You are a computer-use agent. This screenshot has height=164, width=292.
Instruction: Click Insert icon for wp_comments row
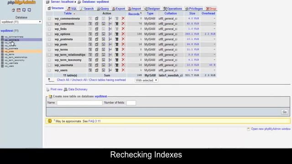tap(110, 24)
